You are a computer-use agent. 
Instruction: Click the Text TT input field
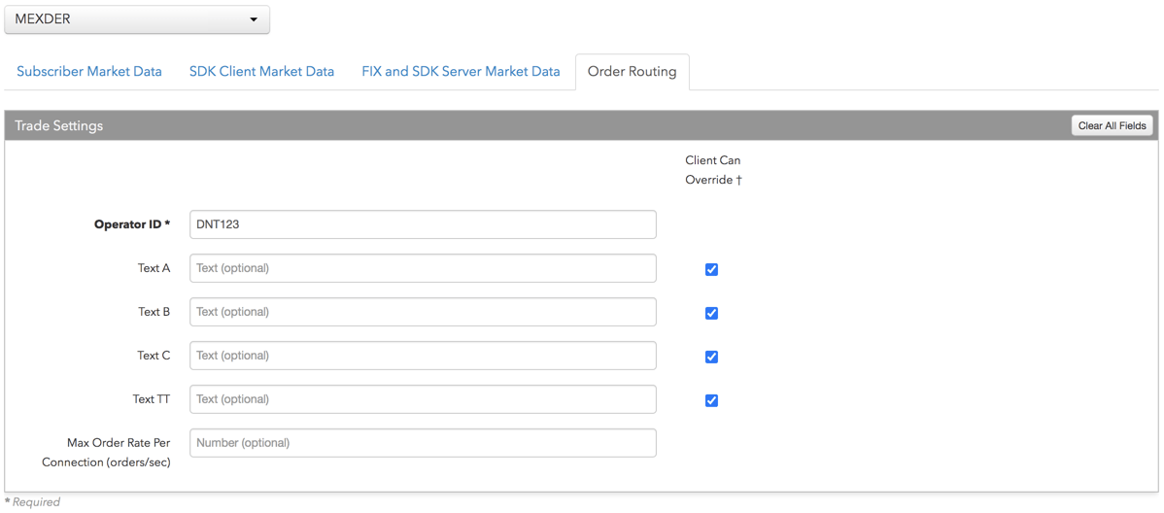423,398
